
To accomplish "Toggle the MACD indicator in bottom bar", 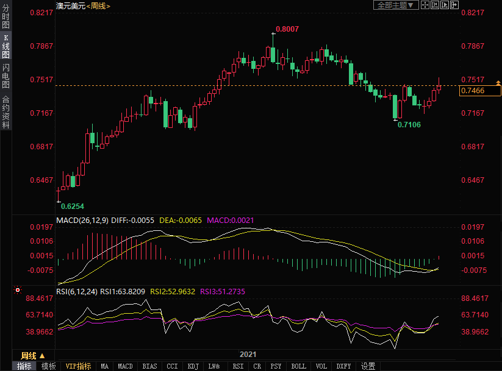I will [x=125, y=366].
